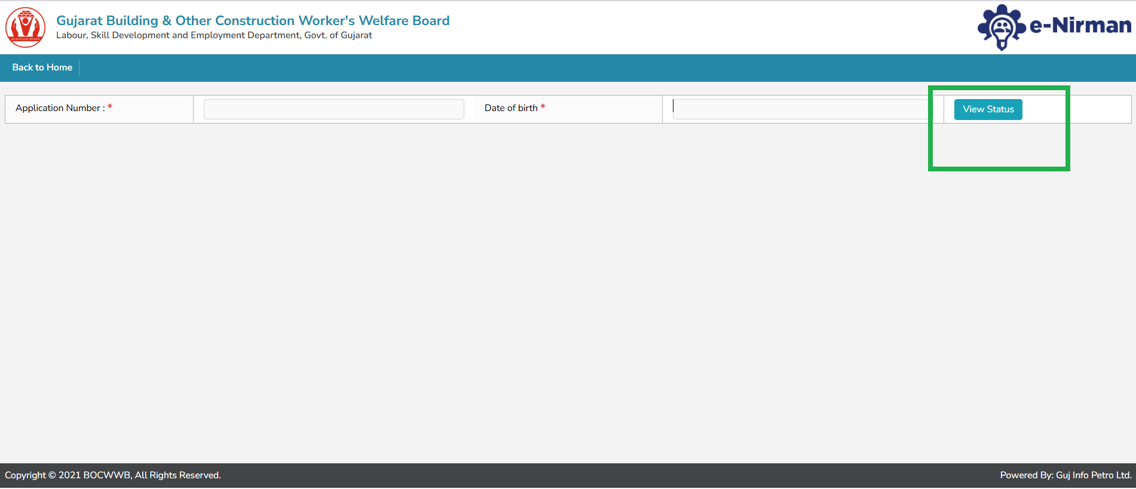Viewport: 1136px width, 489px height.
Task: Click the divider line after Back to Home
Action: 79,67
